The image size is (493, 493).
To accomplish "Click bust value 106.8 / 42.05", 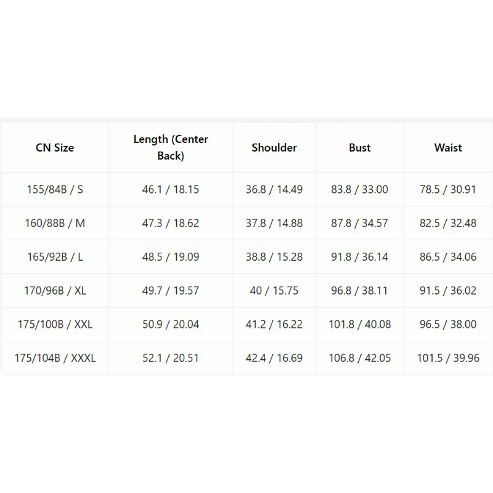I will pos(360,358).
